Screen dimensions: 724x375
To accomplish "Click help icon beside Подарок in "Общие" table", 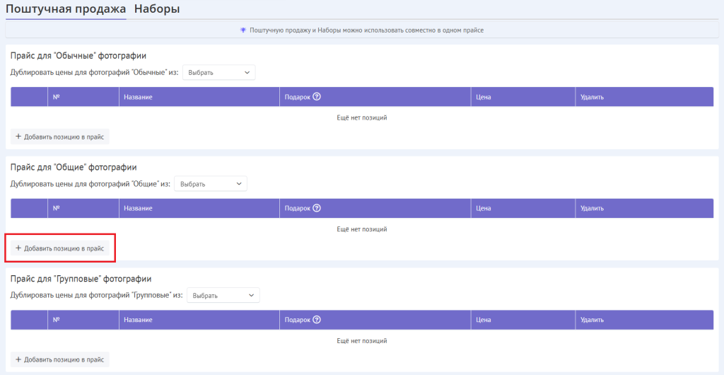I will pos(317,208).
